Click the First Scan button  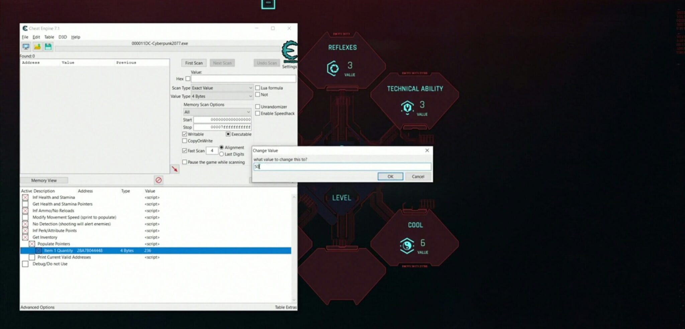coord(194,63)
